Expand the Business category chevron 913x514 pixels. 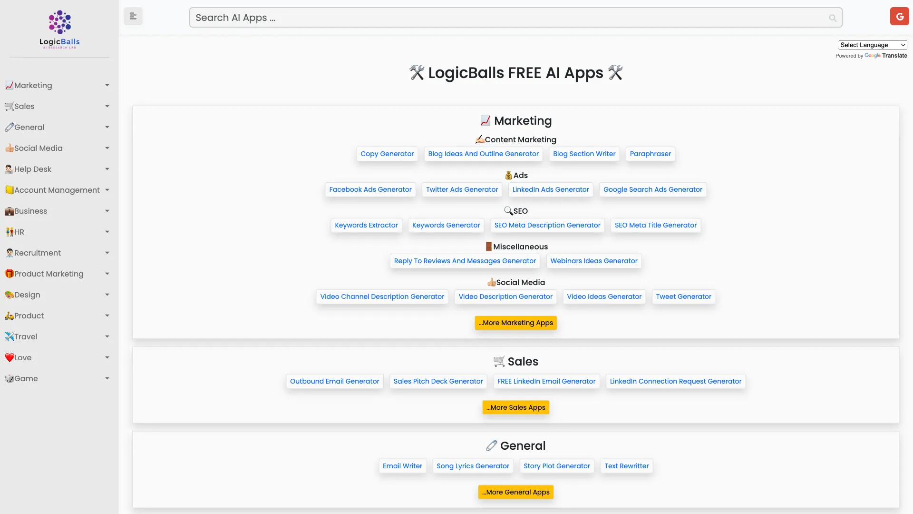point(107,211)
